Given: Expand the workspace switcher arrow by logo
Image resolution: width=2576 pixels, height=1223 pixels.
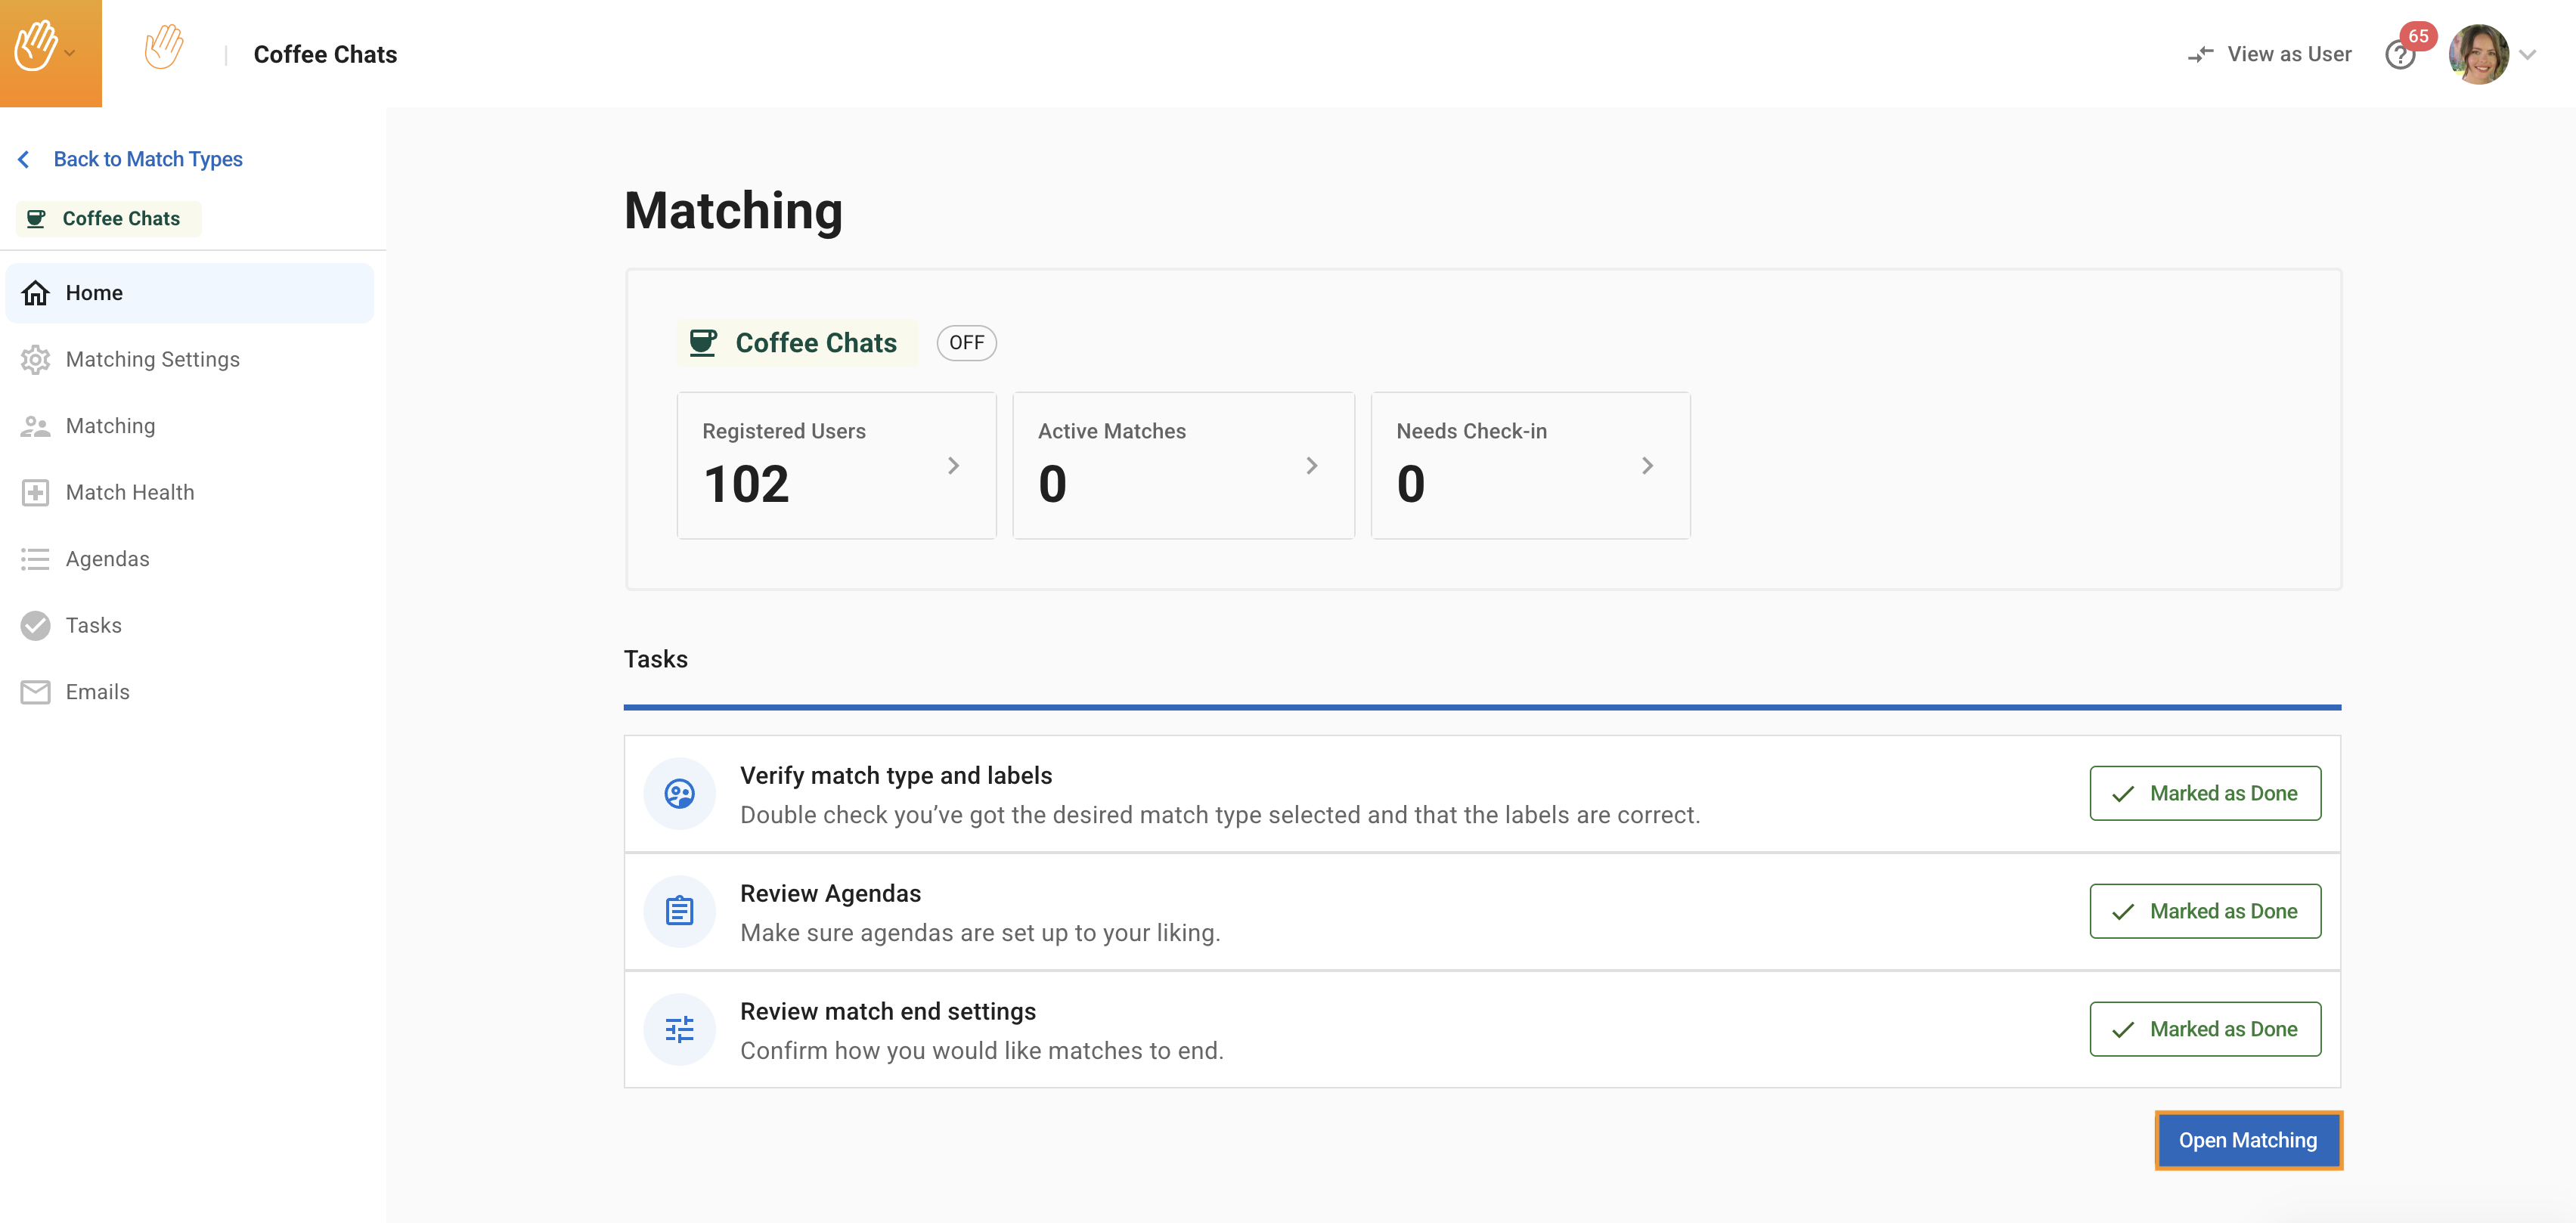Looking at the screenshot, I should [70, 53].
